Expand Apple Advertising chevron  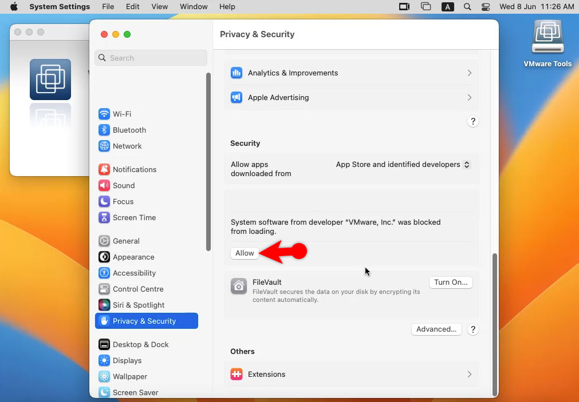pyautogui.click(x=470, y=97)
